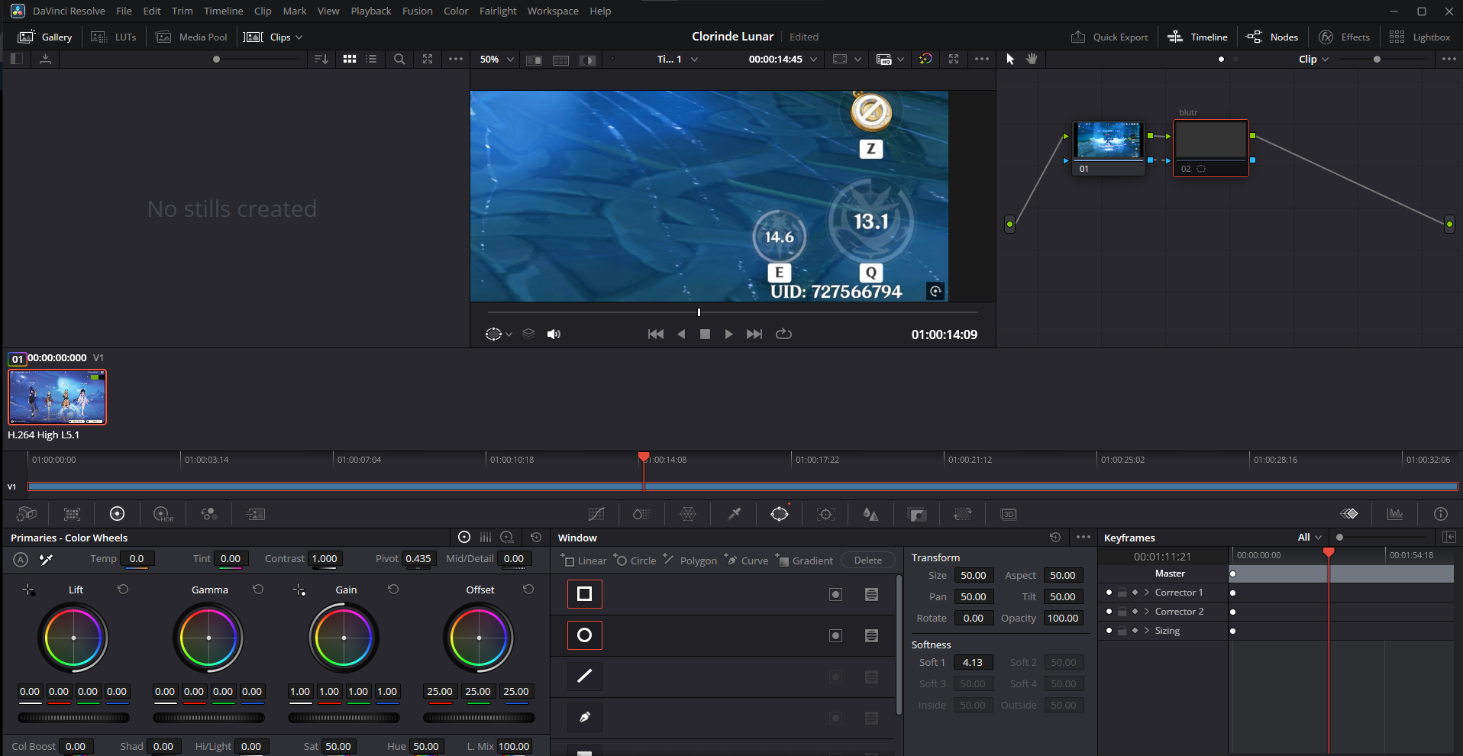The height and width of the screenshot is (756, 1463).
Task: Open the Playback menu
Action: [371, 11]
